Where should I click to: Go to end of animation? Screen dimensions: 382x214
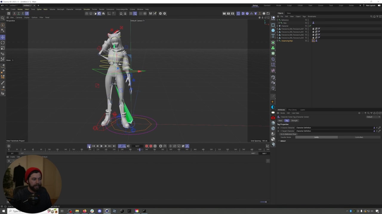[x=114, y=146]
